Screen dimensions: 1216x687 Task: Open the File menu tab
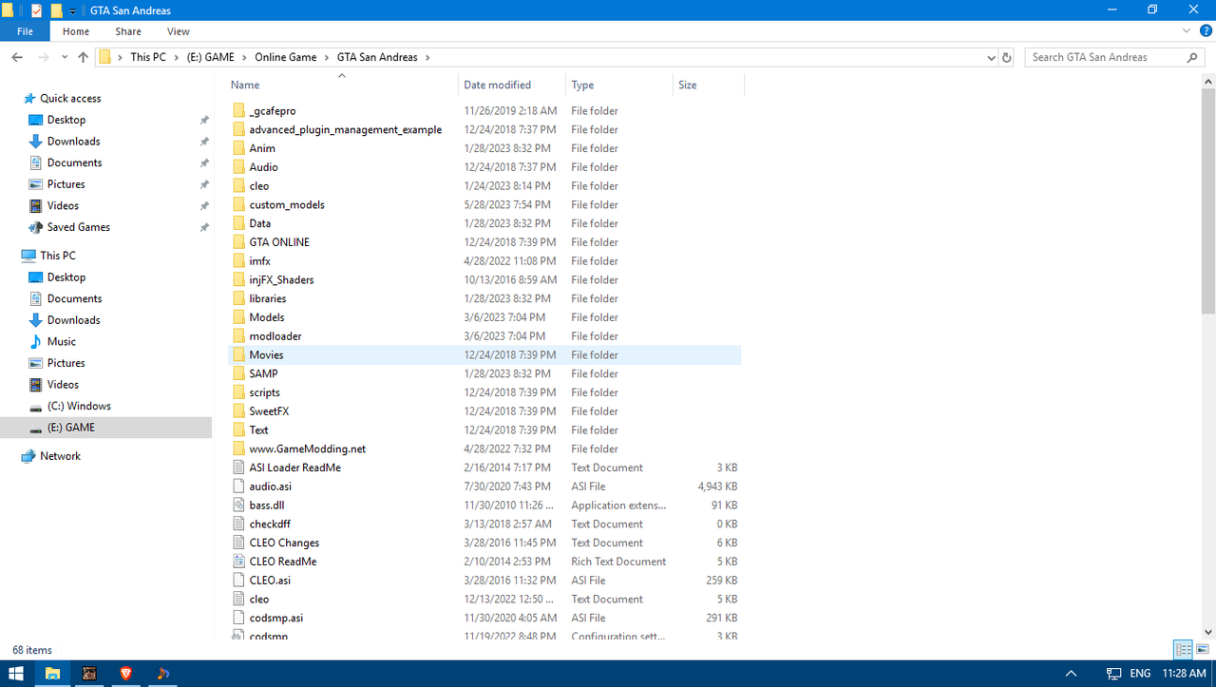25,31
